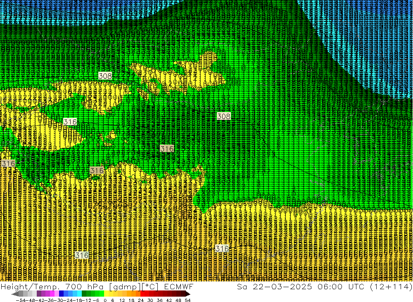Screen dimensions: 413x302
Task: Click the 316 contour label at the map's left edge
Action: pos(8,164)
